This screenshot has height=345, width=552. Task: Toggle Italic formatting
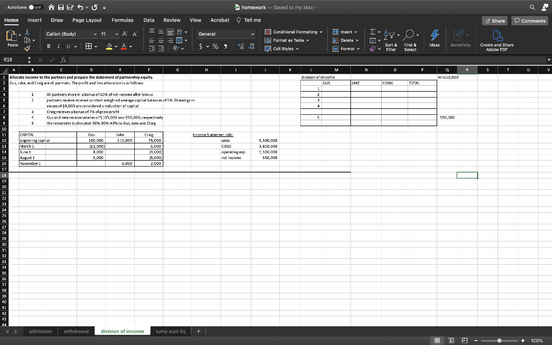[58, 46]
